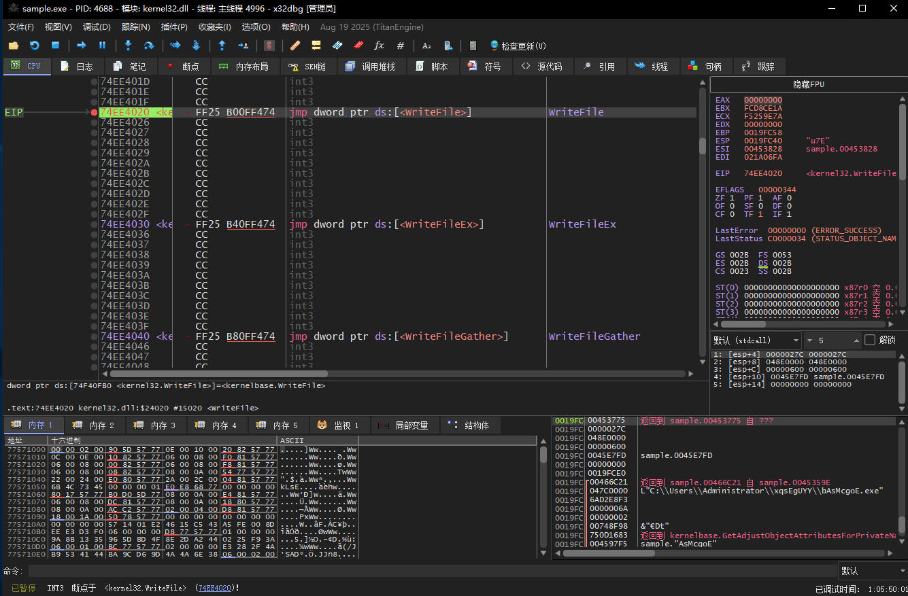Select the 内存 2 dump tab

pos(95,425)
